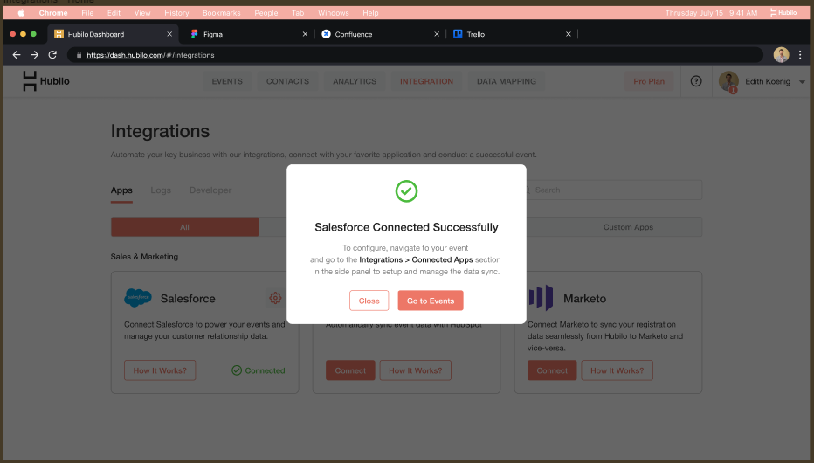Go forward in browser history
This screenshot has width=814, height=463.
tap(34, 55)
